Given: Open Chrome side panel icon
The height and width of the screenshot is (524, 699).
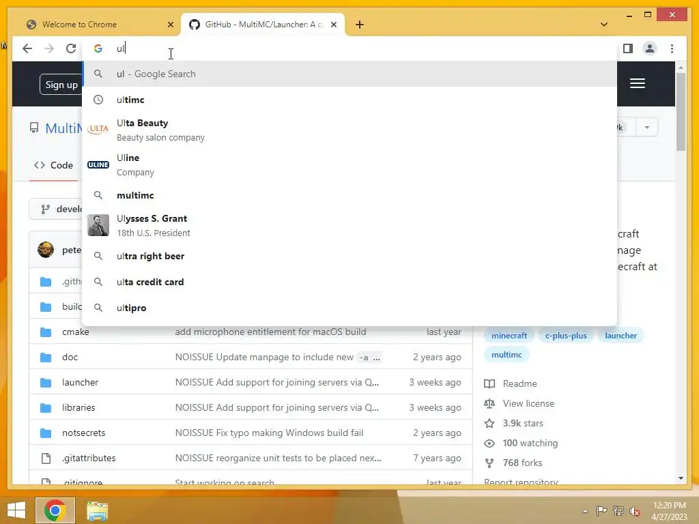Looking at the screenshot, I should point(628,48).
